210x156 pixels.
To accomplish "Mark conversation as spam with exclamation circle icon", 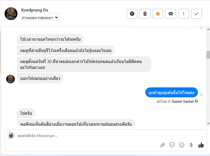I will click(x=132, y=14).
